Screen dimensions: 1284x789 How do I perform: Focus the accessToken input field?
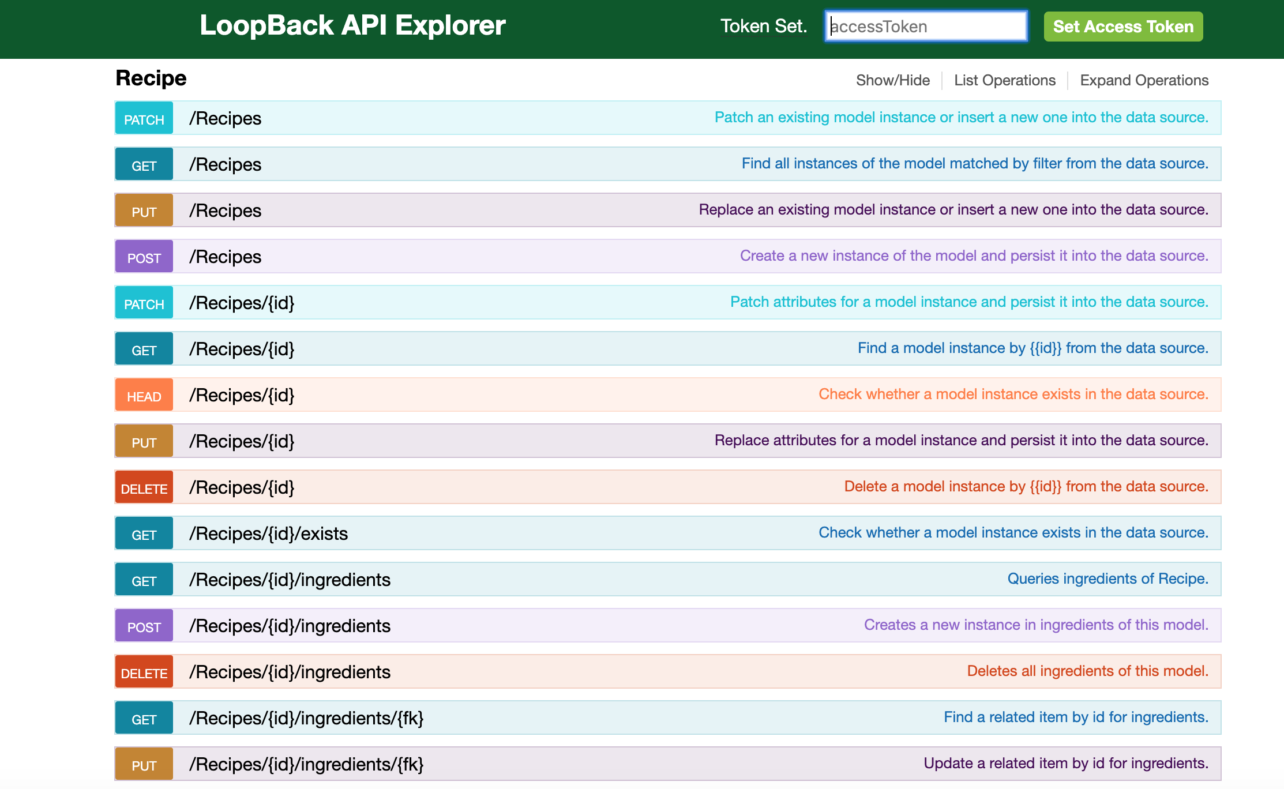[x=926, y=27]
